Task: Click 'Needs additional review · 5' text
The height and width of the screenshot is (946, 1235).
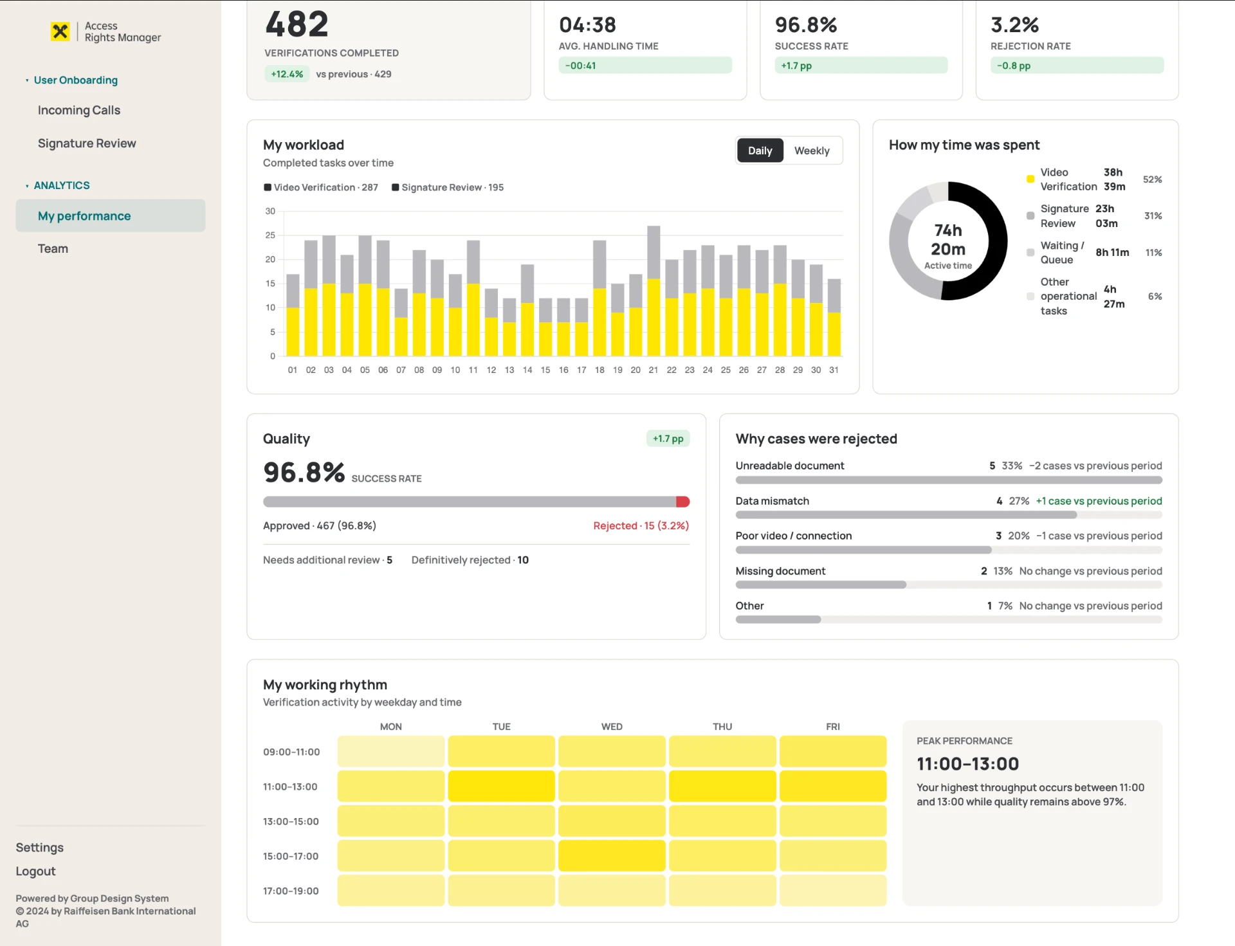Action: pos(327,560)
